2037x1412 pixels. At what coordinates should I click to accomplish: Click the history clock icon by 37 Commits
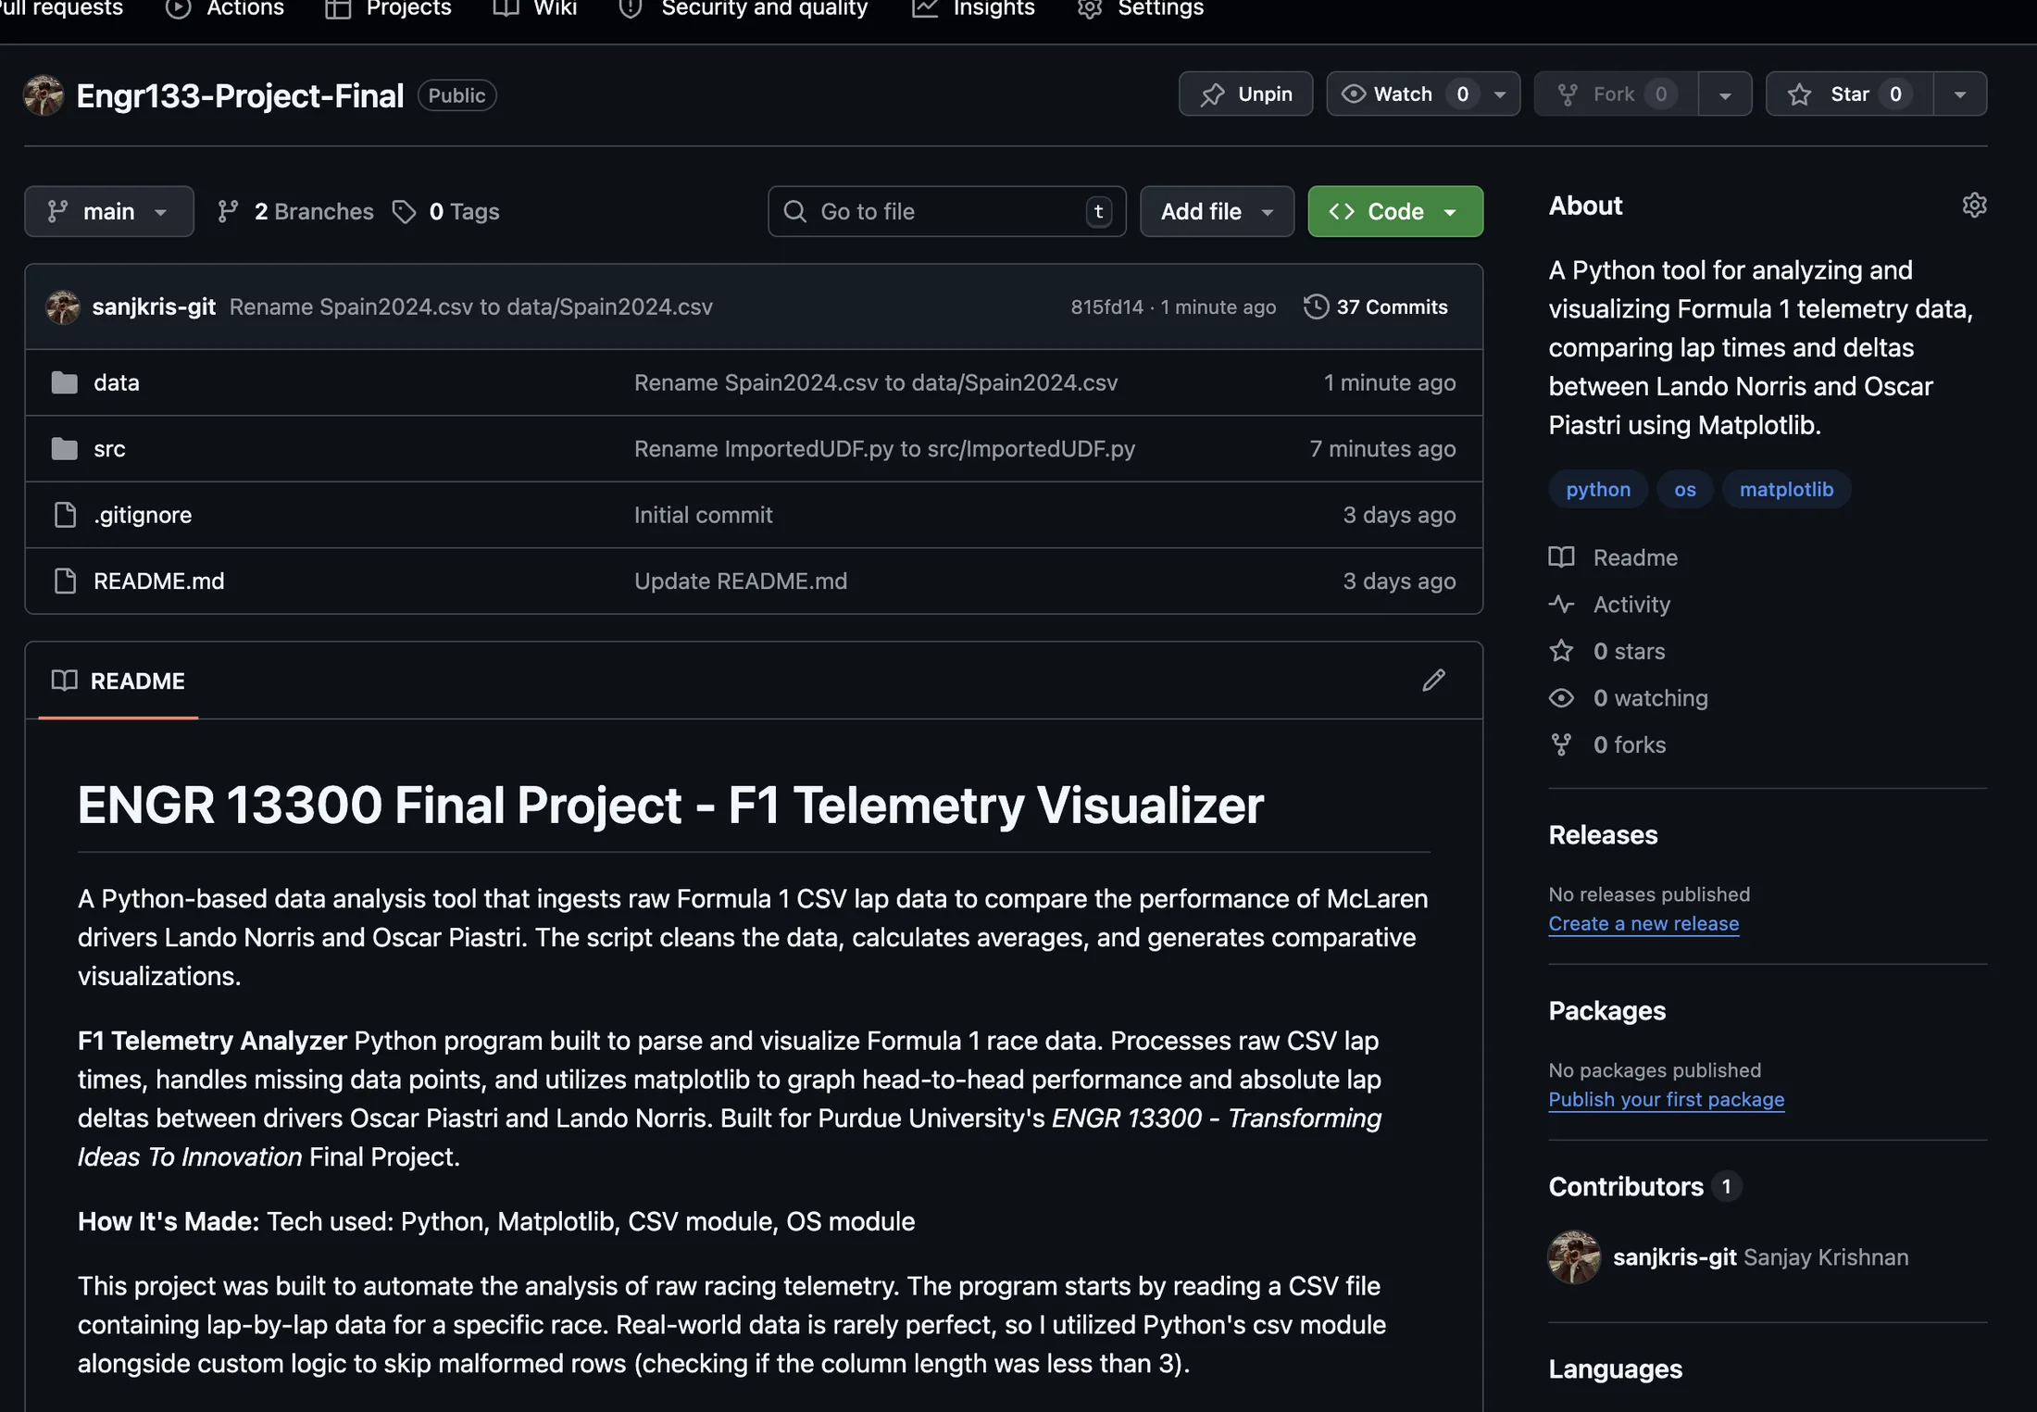click(x=1316, y=307)
